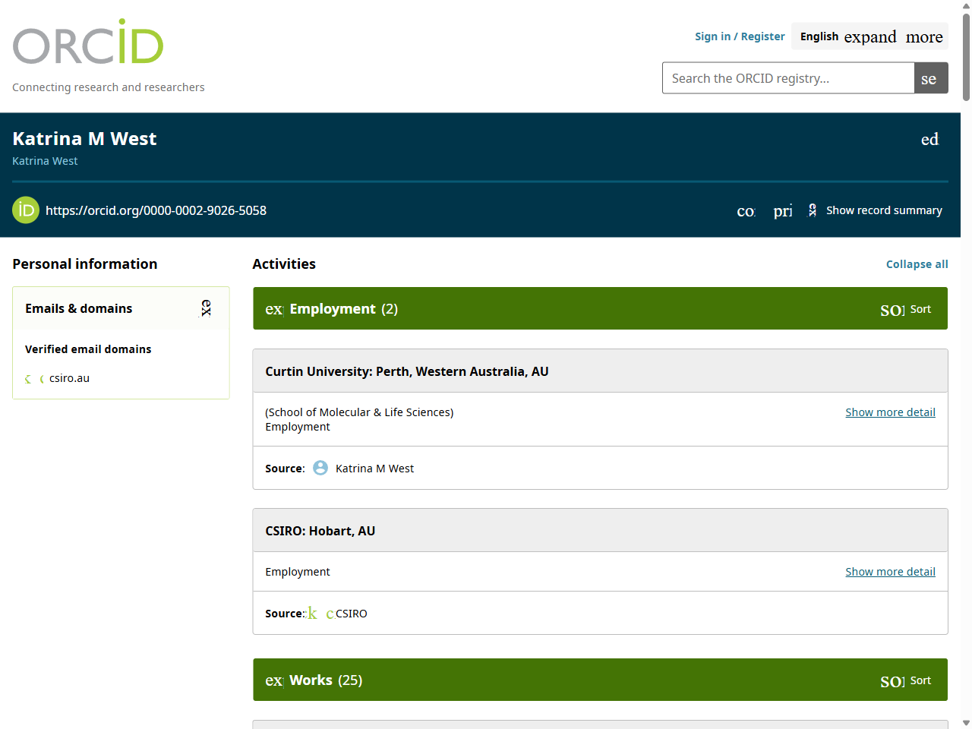This screenshot has height=729, width=972.
Task: Click the scrollbar up arrow
Action: tap(966, 6)
